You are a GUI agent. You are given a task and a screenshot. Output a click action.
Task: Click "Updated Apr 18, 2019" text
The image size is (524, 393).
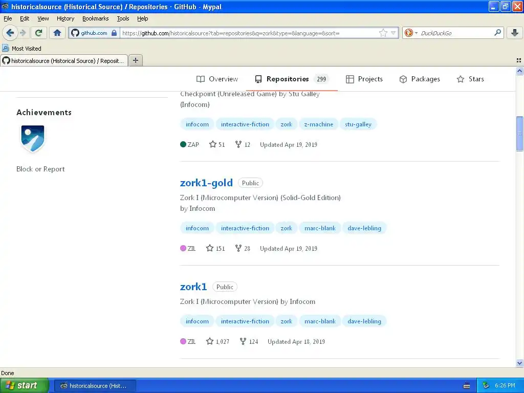tap(296, 341)
